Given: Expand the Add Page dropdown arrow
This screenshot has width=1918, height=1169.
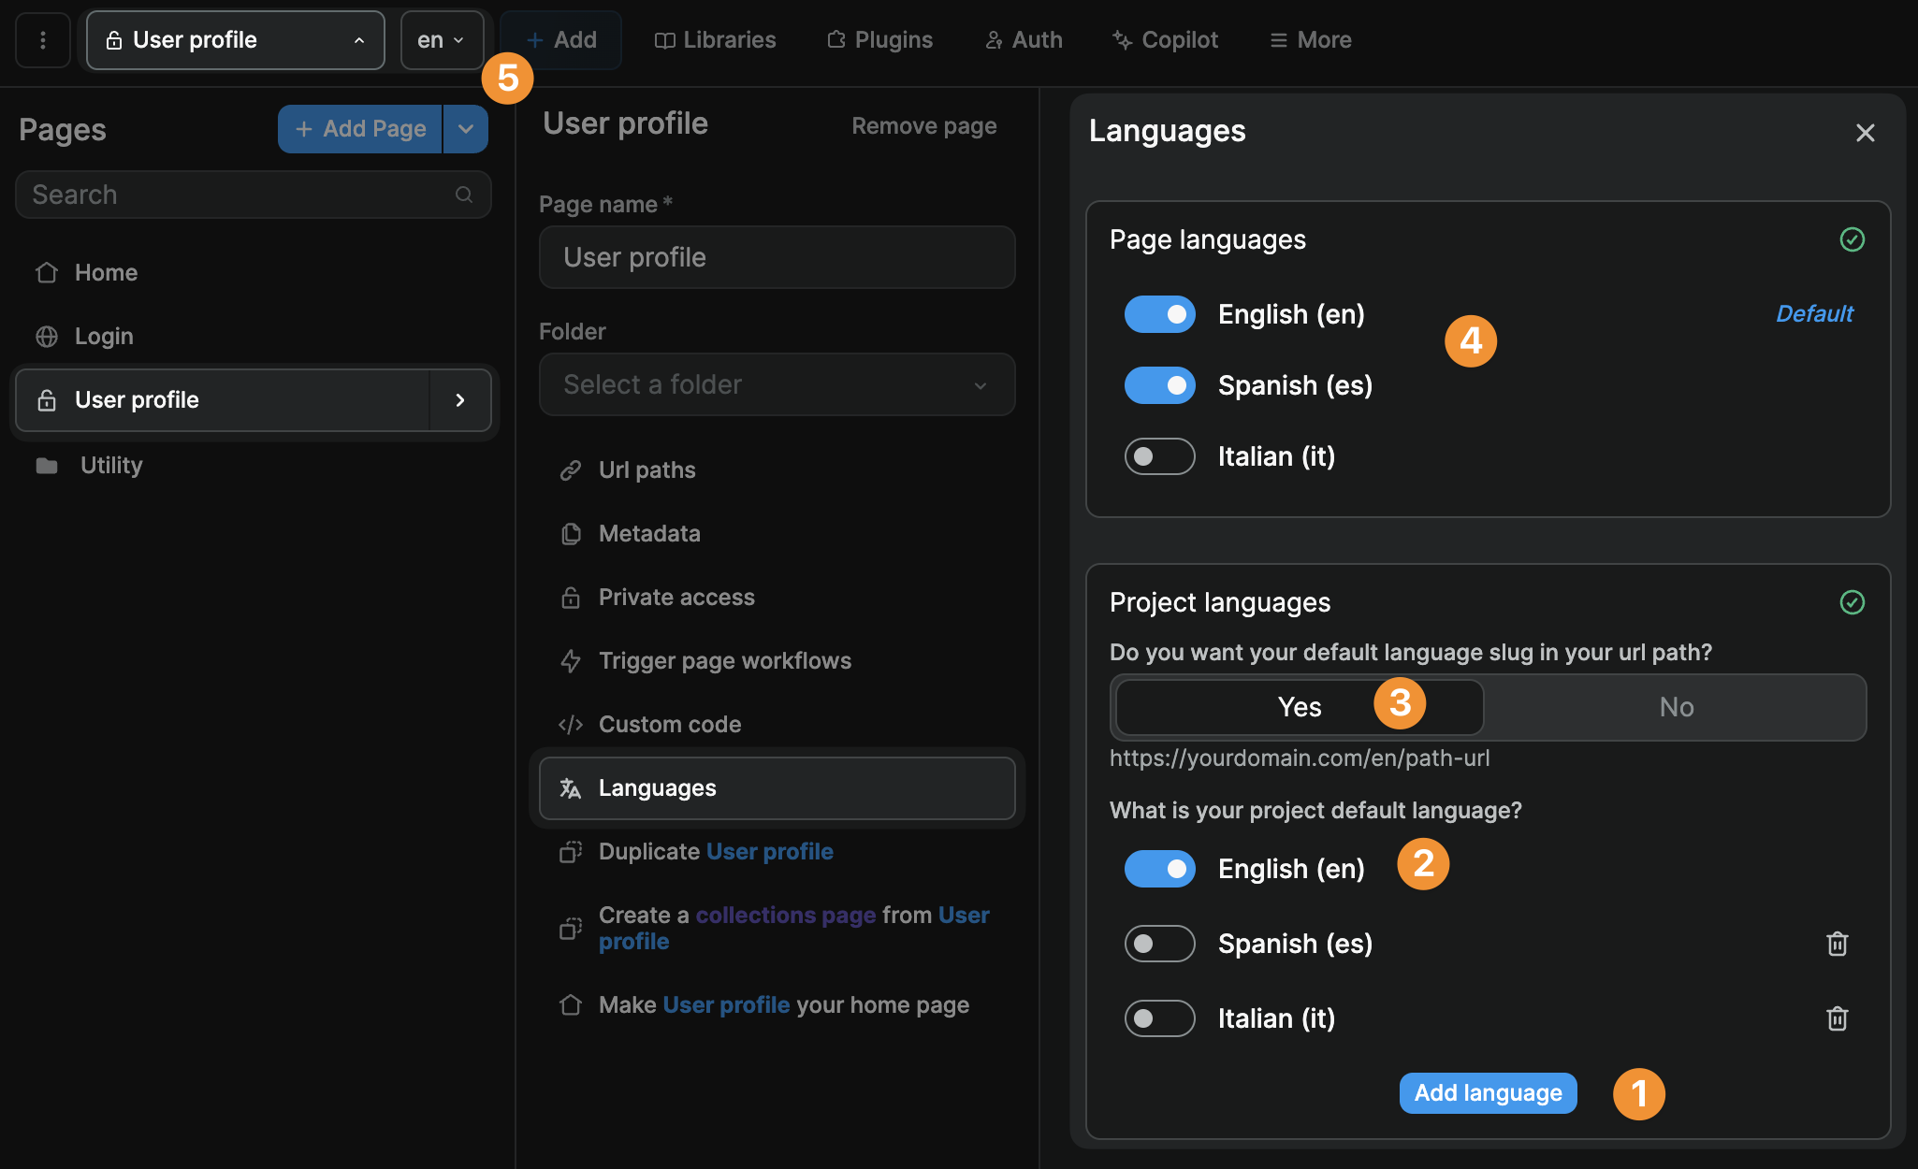Looking at the screenshot, I should 466,128.
